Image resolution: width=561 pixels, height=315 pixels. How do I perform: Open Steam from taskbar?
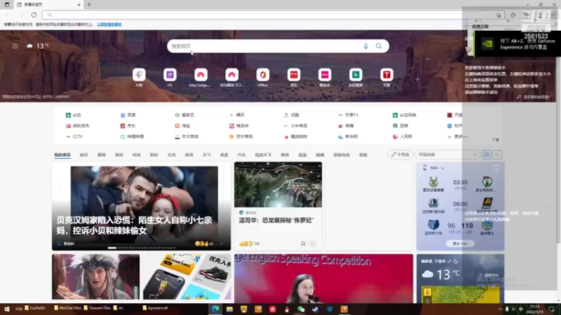[315, 309]
